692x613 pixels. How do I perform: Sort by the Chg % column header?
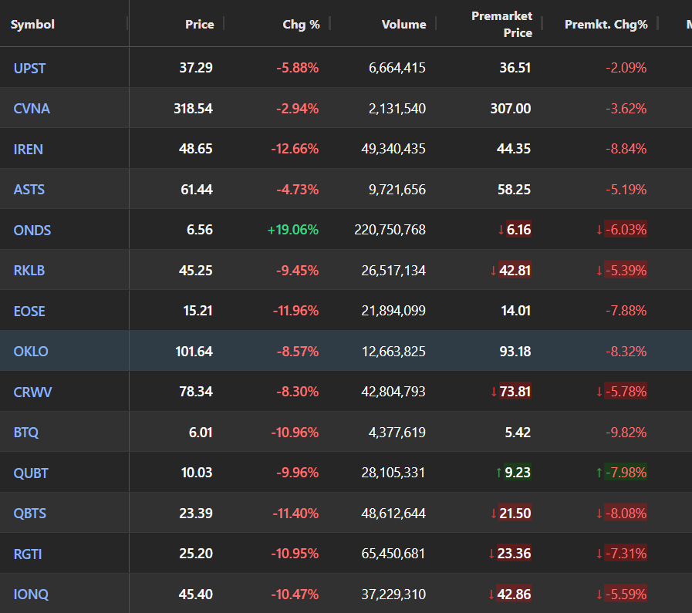301,24
